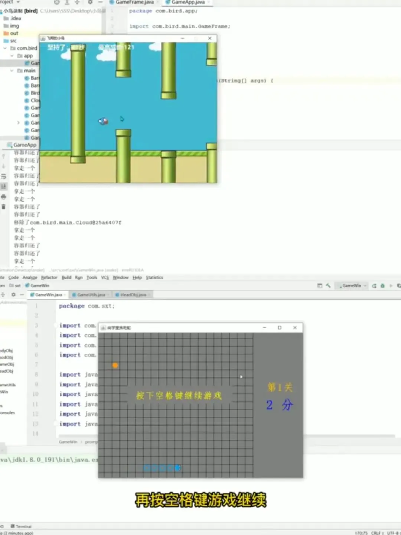
Task: Open the Build menu
Action: 66,278
